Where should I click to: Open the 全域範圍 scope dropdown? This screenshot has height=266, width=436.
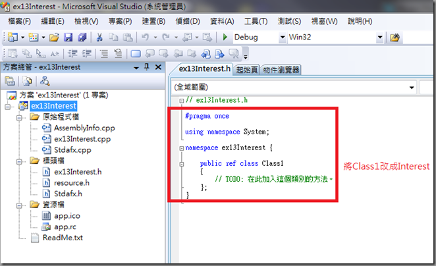[412, 88]
